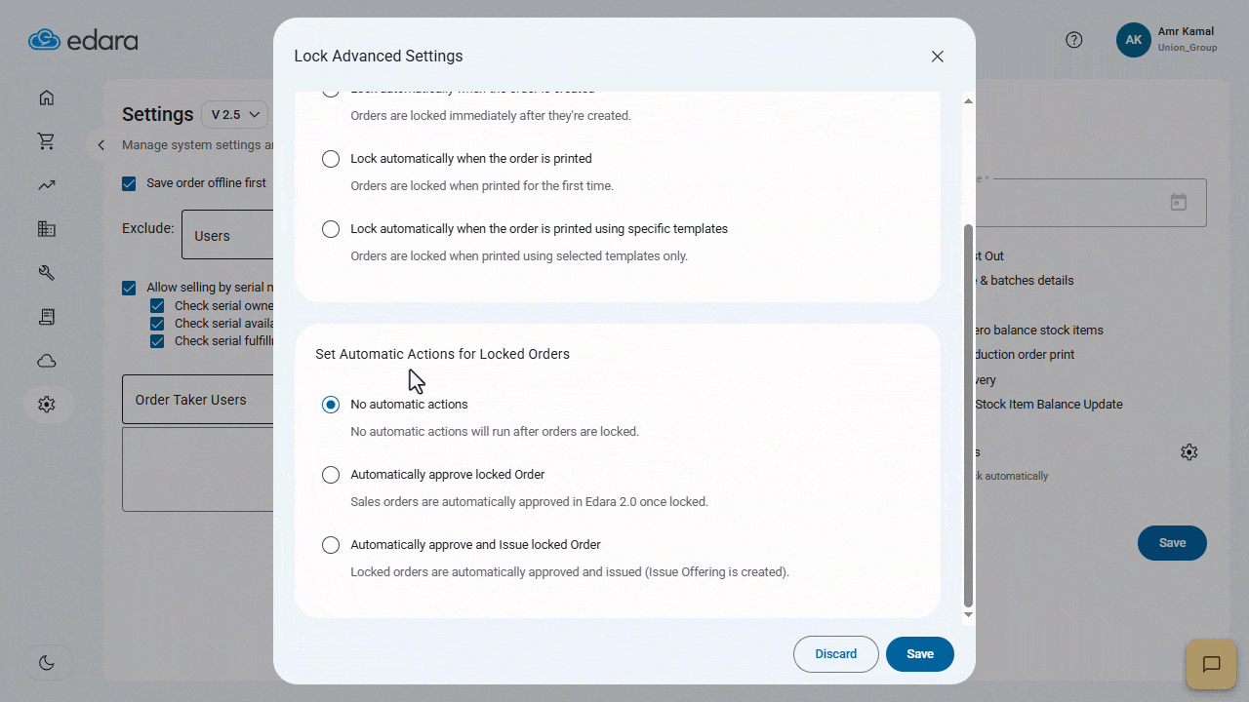
Task: Click Discard in the dialog
Action: 836,654
